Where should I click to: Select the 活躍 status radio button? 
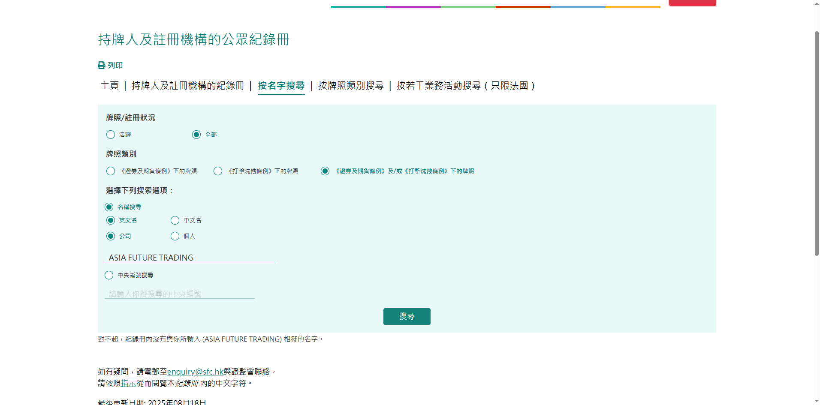click(111, 135)
